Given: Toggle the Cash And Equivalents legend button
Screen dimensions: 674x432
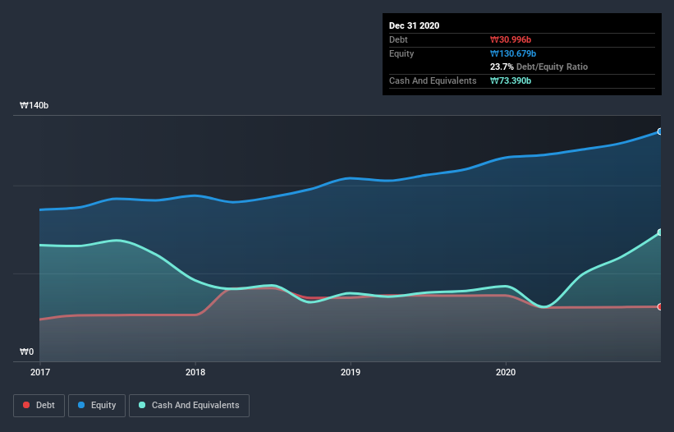Looking at the screenshot, I should click(x=189, y=406).
